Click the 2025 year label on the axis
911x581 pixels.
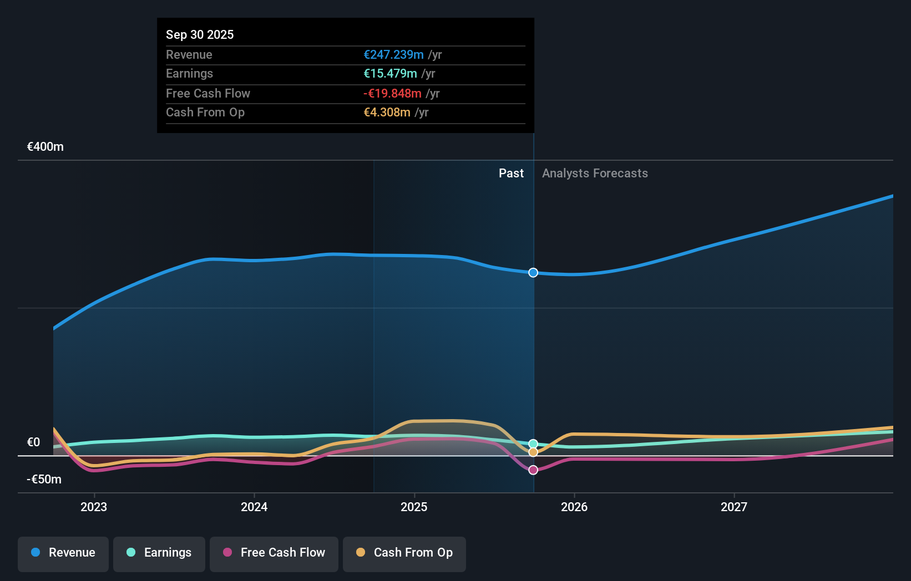[x=414, y=506]
